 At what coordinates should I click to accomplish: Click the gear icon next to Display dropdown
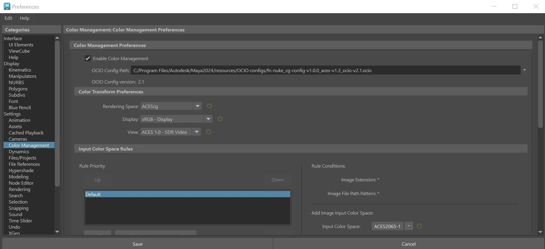point(220,119)
